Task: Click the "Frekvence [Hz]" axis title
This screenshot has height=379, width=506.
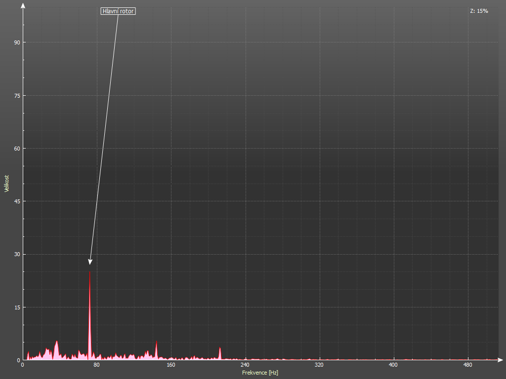Action: (260, 373)
